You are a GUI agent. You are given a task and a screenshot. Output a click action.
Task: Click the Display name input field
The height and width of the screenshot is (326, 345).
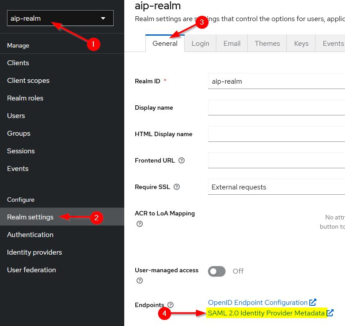coord(276,107)
